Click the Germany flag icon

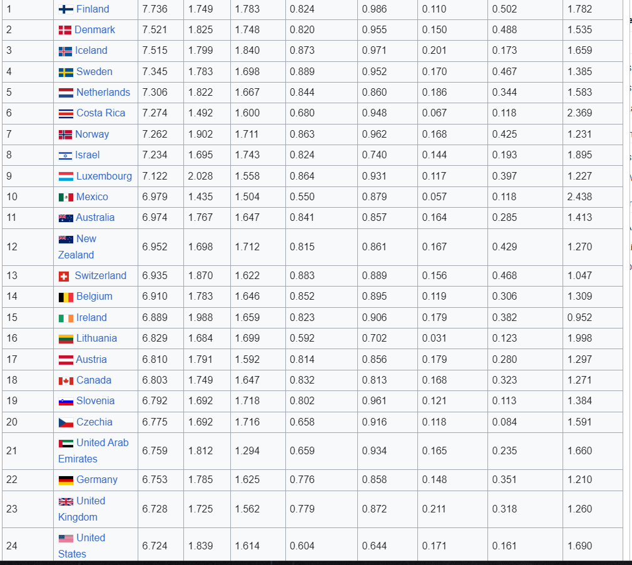click(x=66, y=480)
